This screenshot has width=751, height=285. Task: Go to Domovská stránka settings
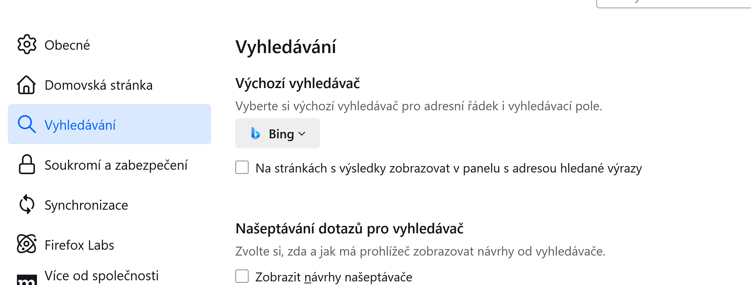point(99,85)
